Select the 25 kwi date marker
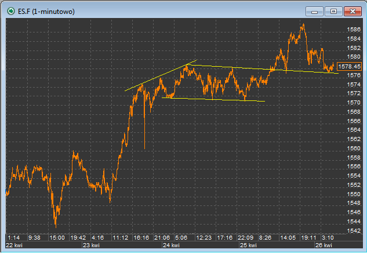Viewport: 367px width, 253px height. click(x=248, y=245)
